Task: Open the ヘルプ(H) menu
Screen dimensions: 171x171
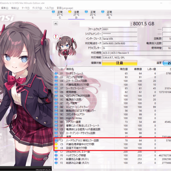Action: pos(49,8)
